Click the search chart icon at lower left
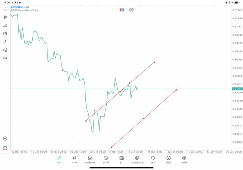243x170 pixels. pos(5,139)
